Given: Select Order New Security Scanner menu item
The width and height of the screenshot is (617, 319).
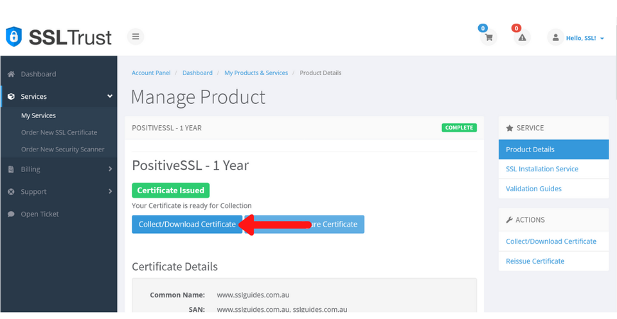Looking at the screenshot, I should coord(62,149).
